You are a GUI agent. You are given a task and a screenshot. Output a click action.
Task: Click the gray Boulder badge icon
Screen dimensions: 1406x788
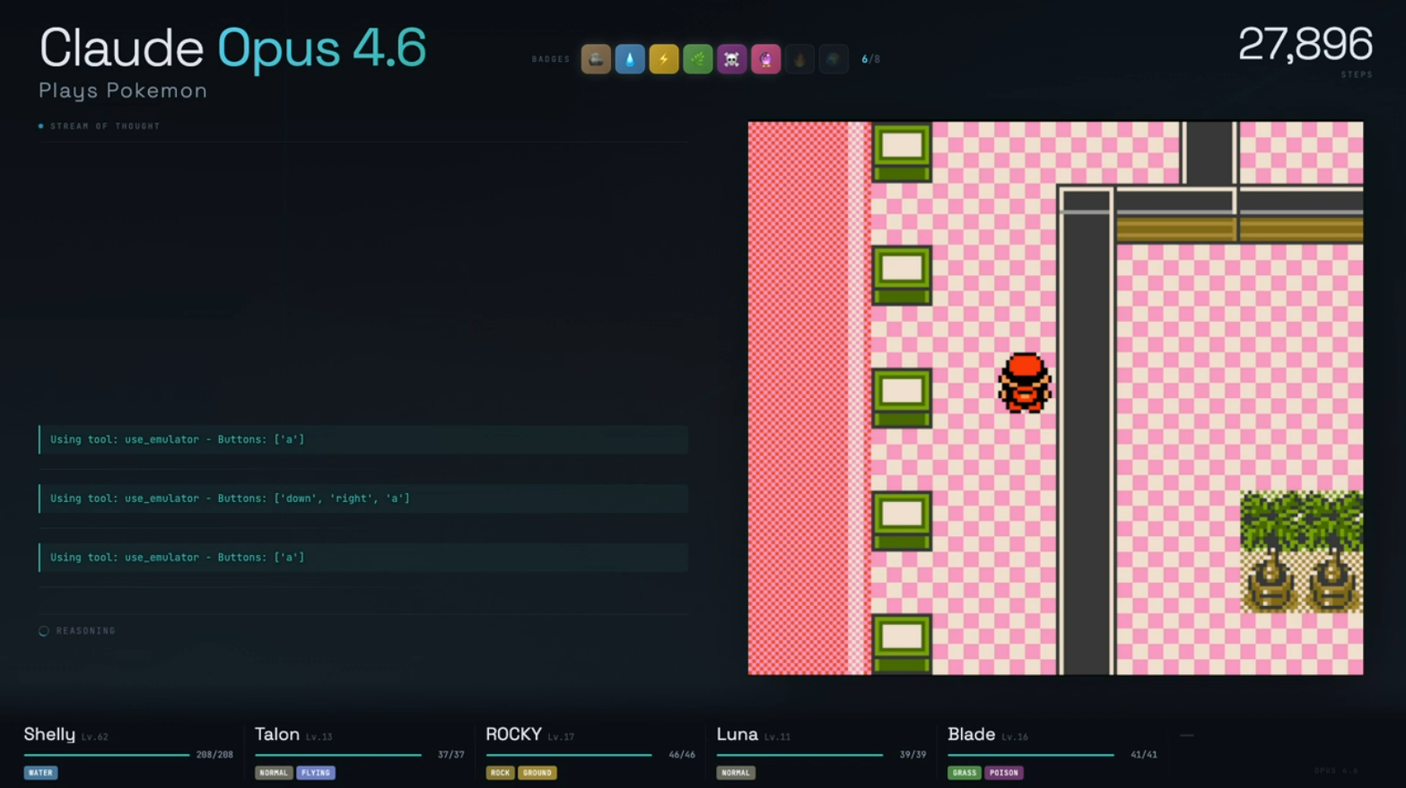pyautogui.click(x=596, y=59)
